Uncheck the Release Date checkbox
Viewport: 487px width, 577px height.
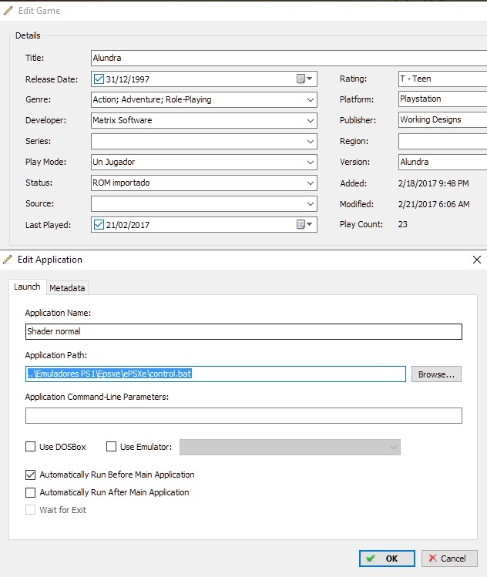99,79
